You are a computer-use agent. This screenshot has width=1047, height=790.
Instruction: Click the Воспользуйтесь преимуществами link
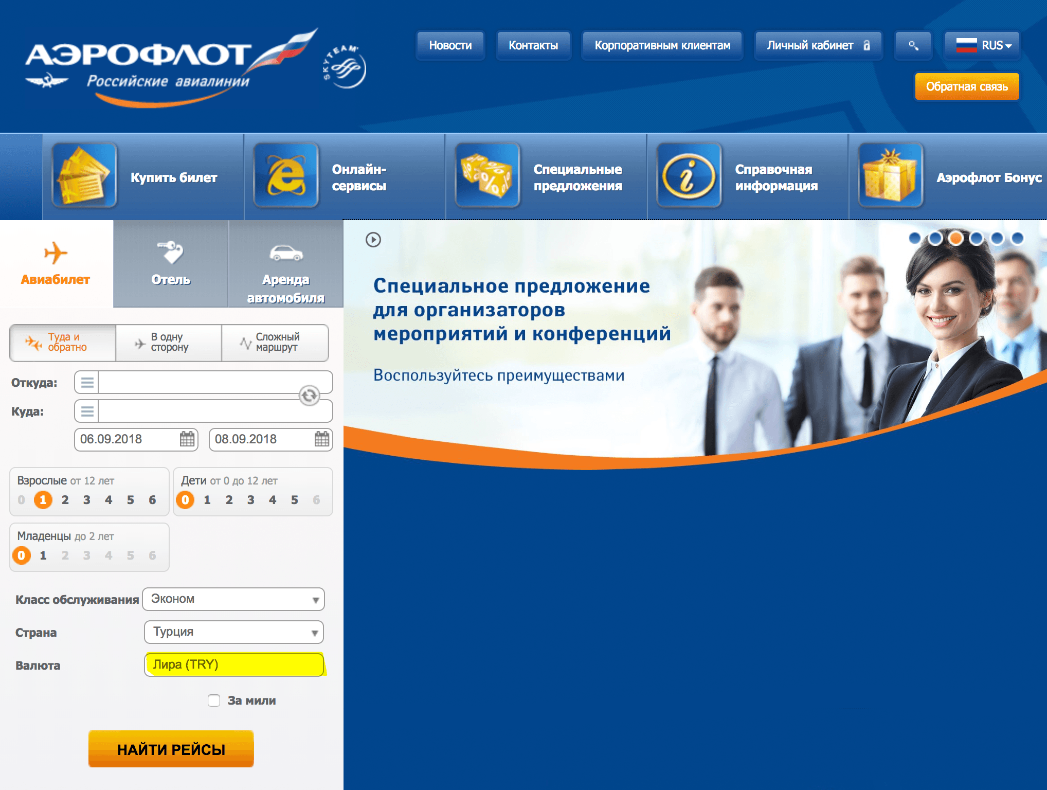499,375
